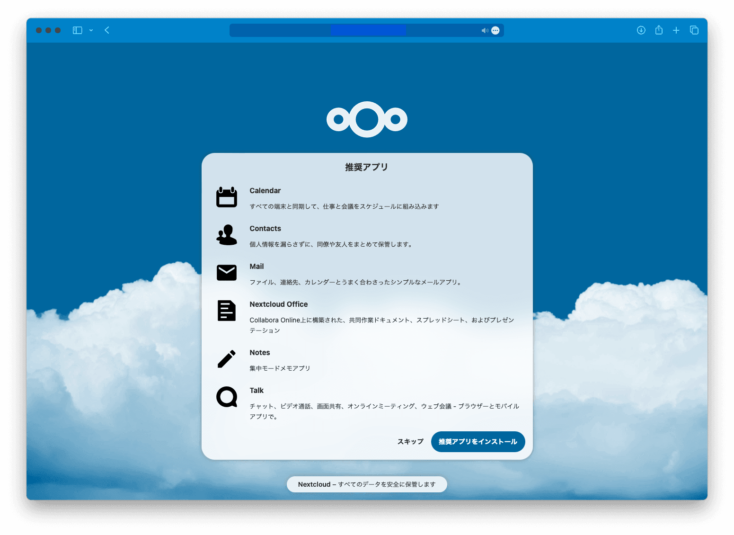Click the Nextcloud footer badge at the bottom
Viewport: 734px width, 535px height.
367,484
